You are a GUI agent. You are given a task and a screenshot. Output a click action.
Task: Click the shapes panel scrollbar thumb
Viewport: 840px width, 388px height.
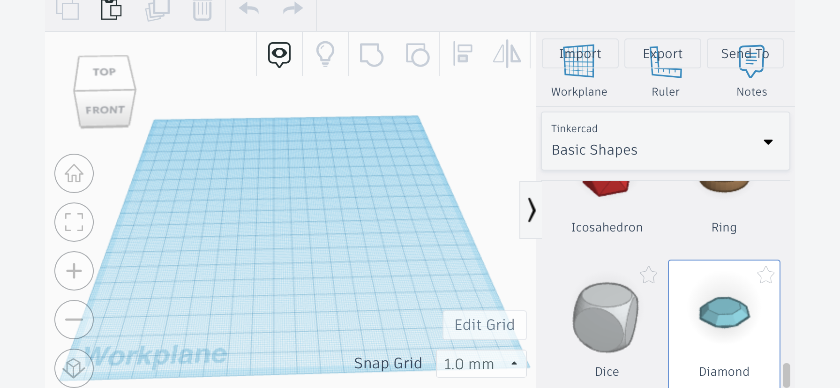point(787,375)
